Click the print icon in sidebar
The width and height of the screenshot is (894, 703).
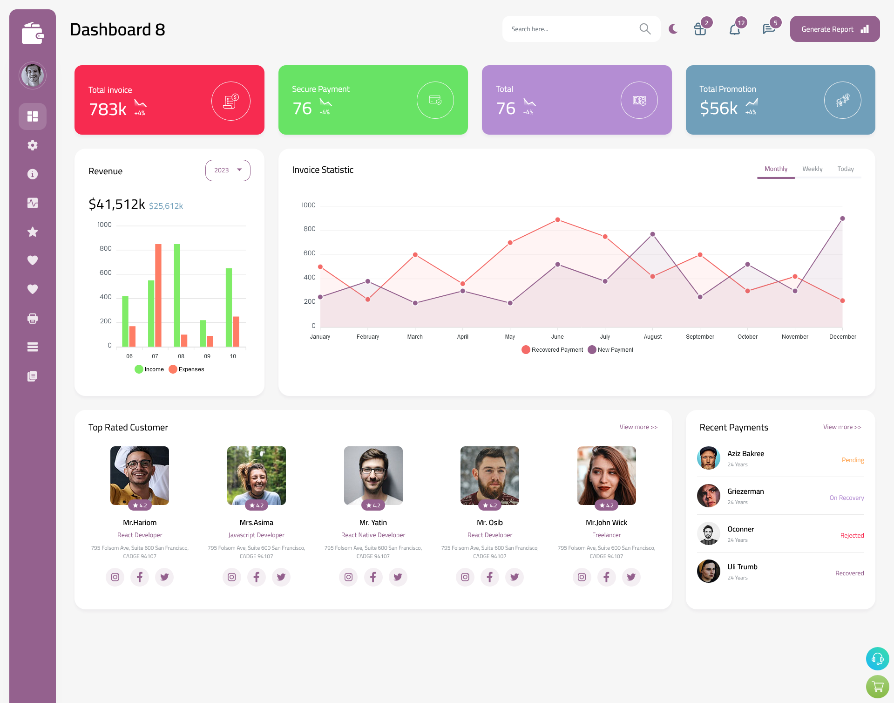(x=33, y=317)
